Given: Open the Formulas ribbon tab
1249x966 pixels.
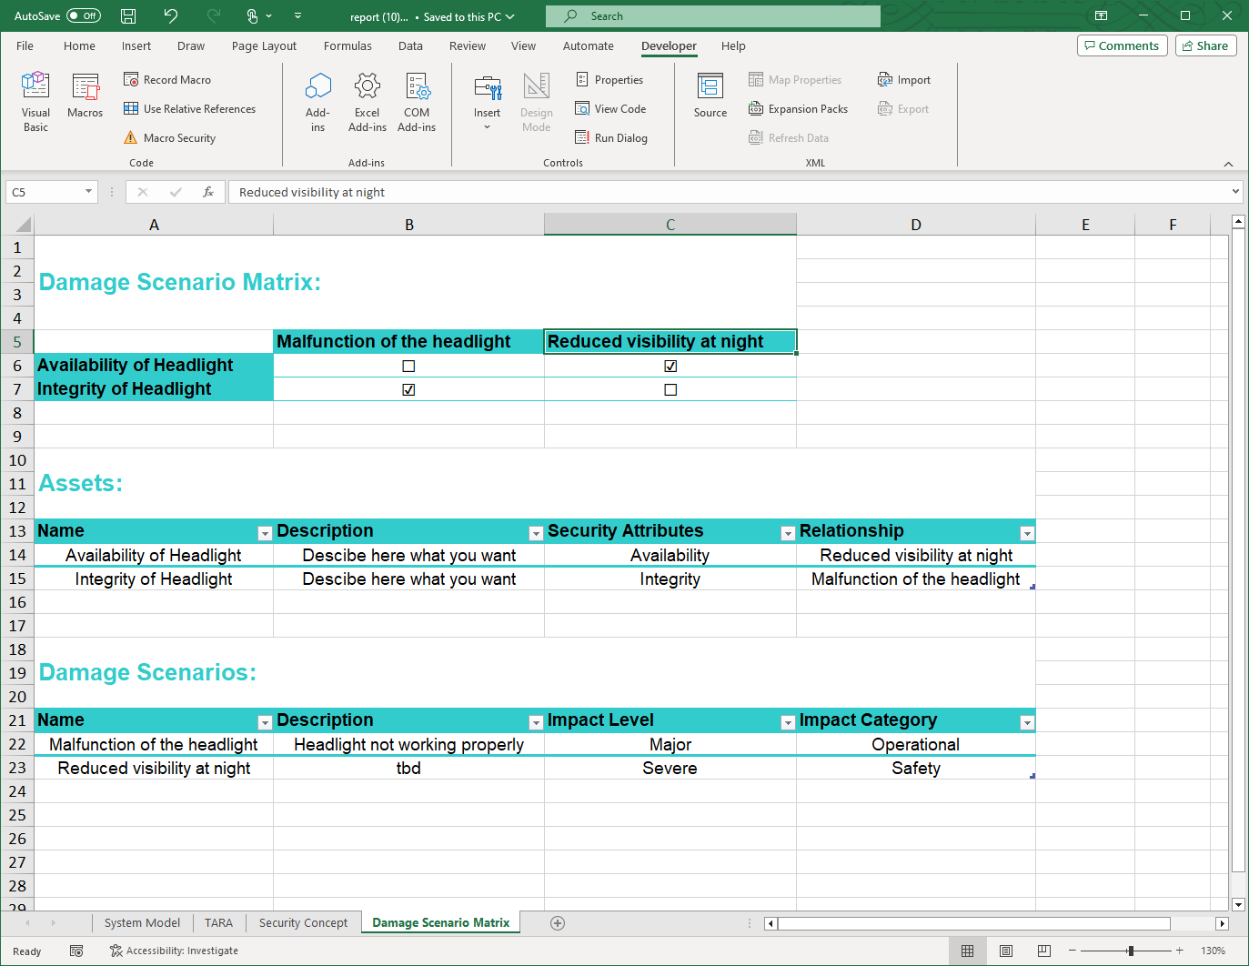Looking at the screenshot, I should click(x=348, y=46).
